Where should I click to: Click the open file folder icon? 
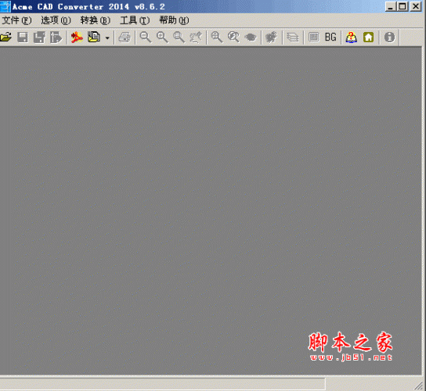pyautogui.click(x=6, y=38)
